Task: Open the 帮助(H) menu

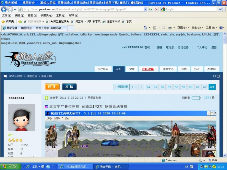Action: point(74,16)
